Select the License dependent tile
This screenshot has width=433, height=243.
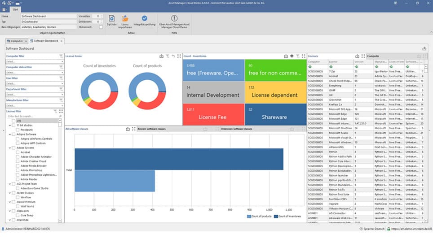coord(276,92)
